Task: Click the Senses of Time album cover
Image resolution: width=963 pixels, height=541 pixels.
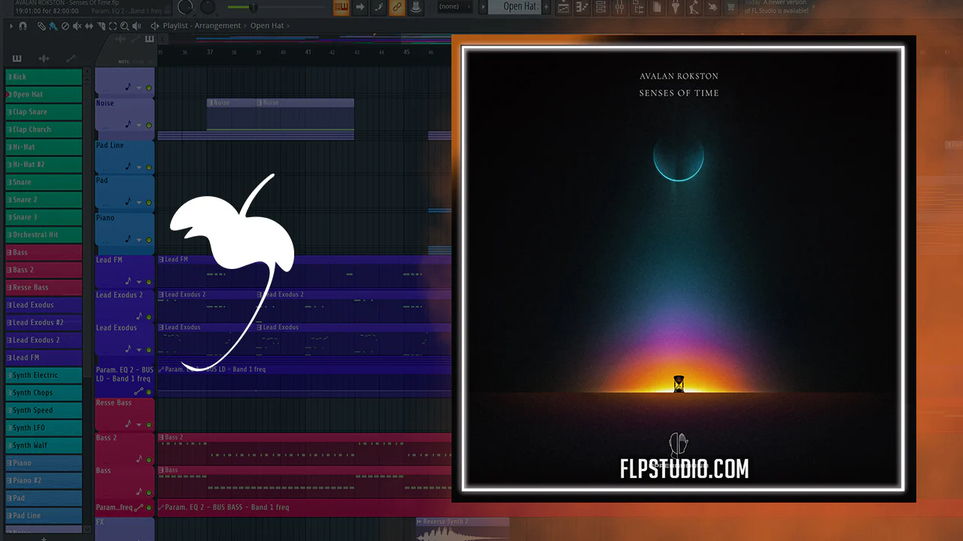Action: click(683, 268)
